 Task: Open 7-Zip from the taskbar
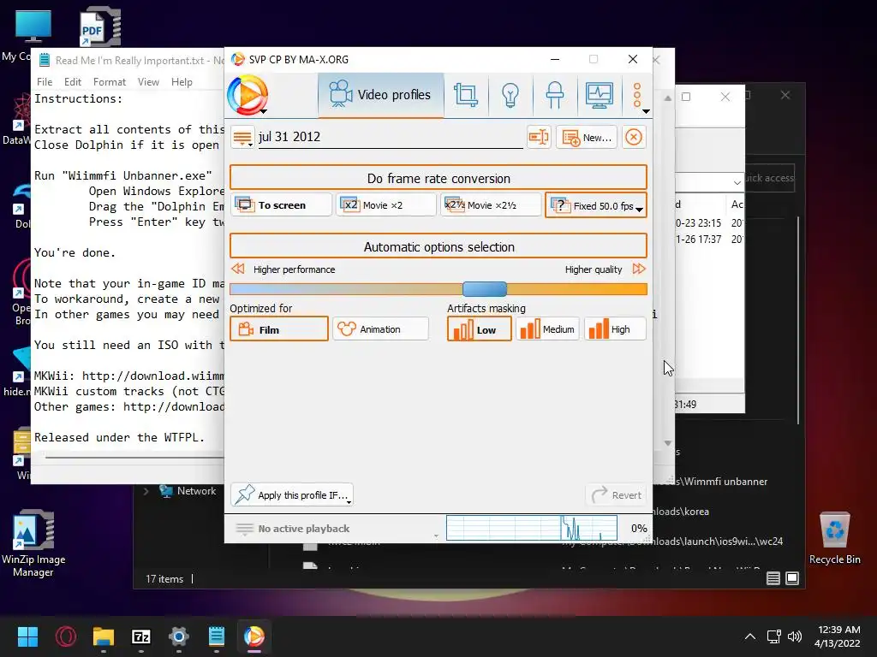141,636
